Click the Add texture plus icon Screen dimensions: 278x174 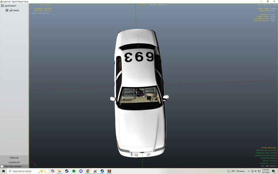263,166
